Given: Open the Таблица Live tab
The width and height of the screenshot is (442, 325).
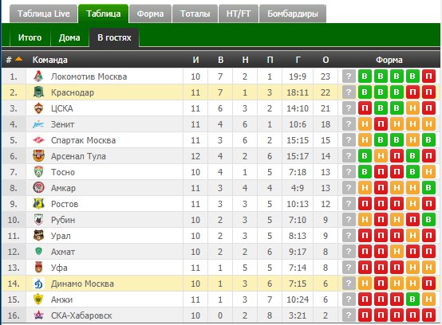Looking at the screenshot, I should (43, 14).
